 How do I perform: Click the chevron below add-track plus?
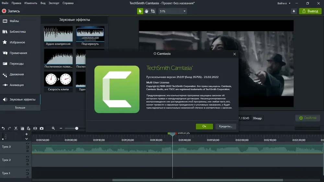coord(27,139)
